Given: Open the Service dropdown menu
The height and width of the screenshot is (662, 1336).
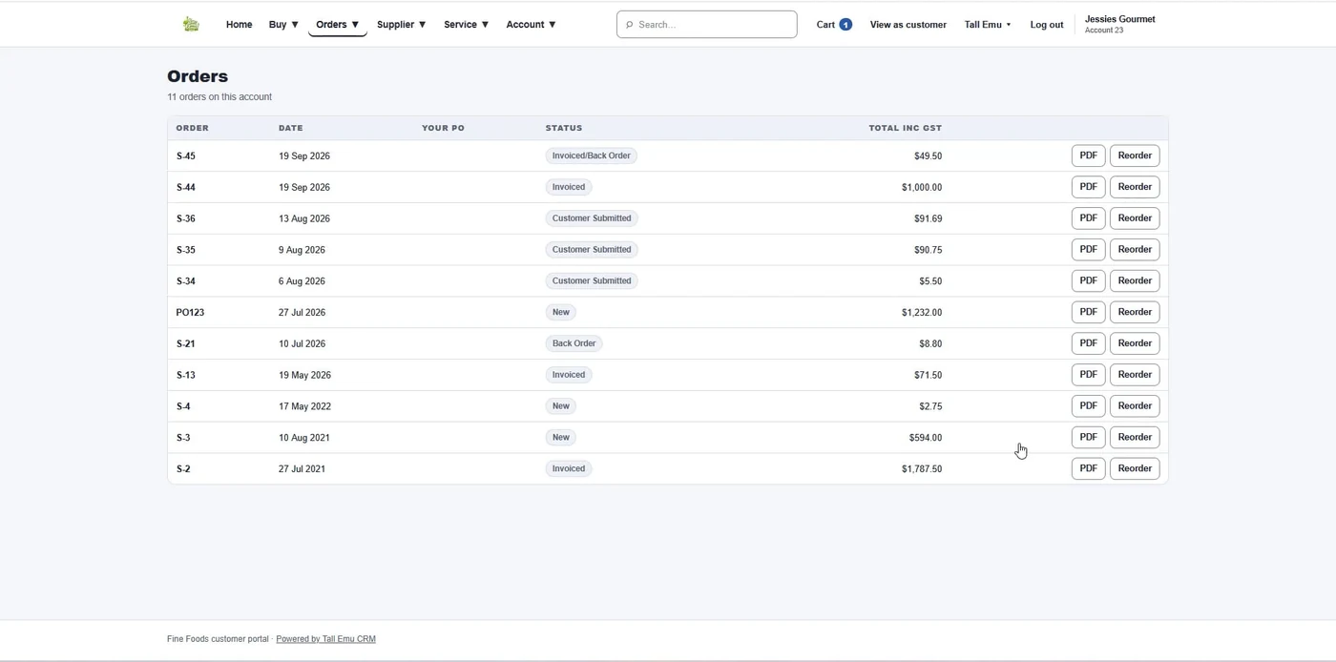Looking at the screenshot, I should tap(467, 25).
